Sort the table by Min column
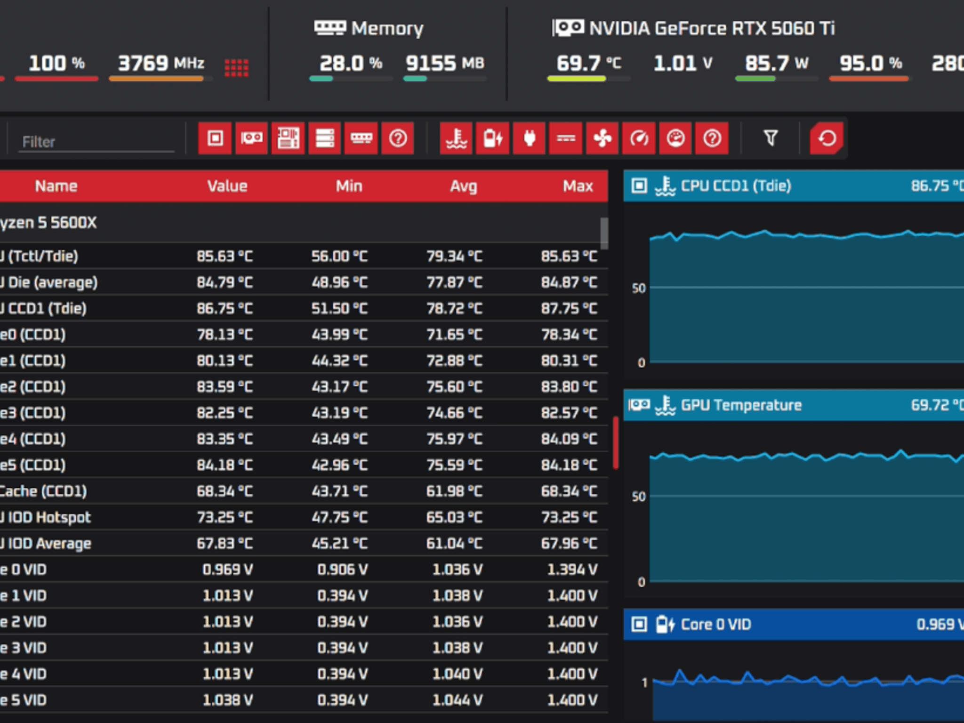 (349, 186)
